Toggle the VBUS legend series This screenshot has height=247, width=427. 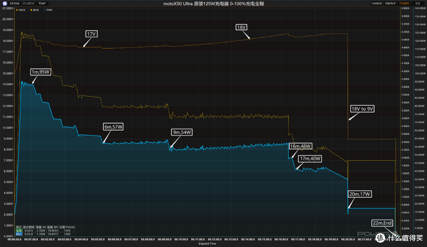21,10
